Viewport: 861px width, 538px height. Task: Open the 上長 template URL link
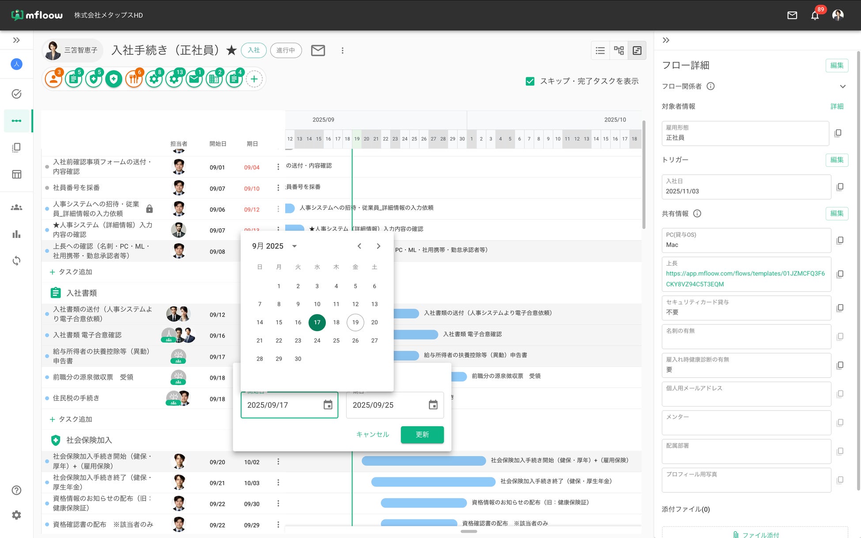coord(745,279)
